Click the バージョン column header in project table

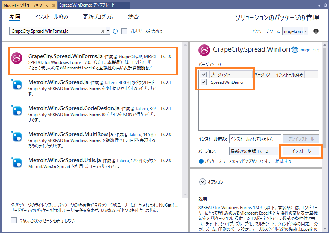tap(263, 74)
